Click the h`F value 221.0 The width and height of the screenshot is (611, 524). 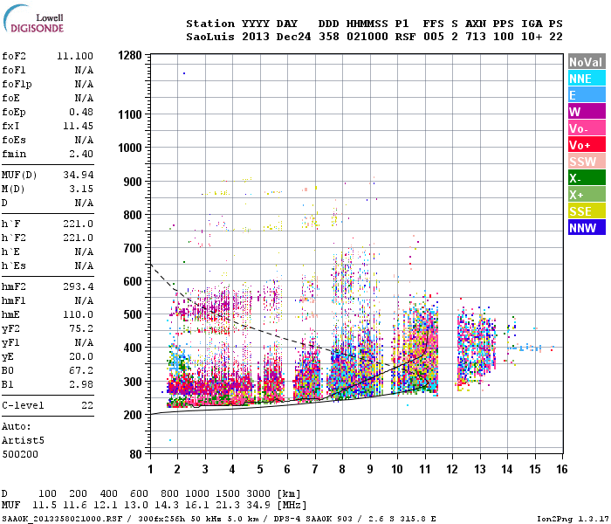click(x=79, y=224)
